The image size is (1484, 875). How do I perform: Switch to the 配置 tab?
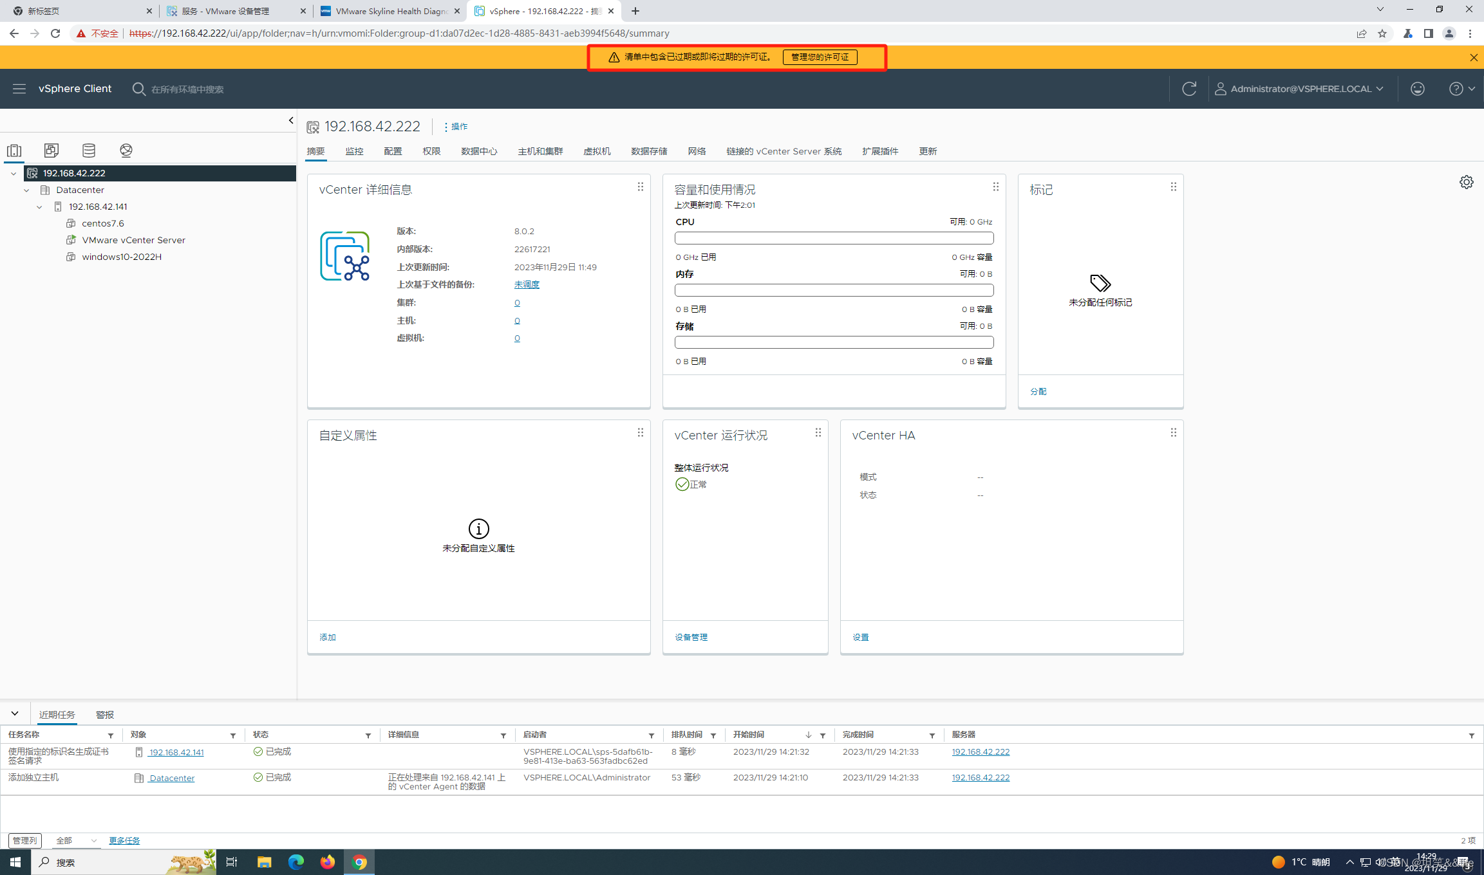(393, 151)
